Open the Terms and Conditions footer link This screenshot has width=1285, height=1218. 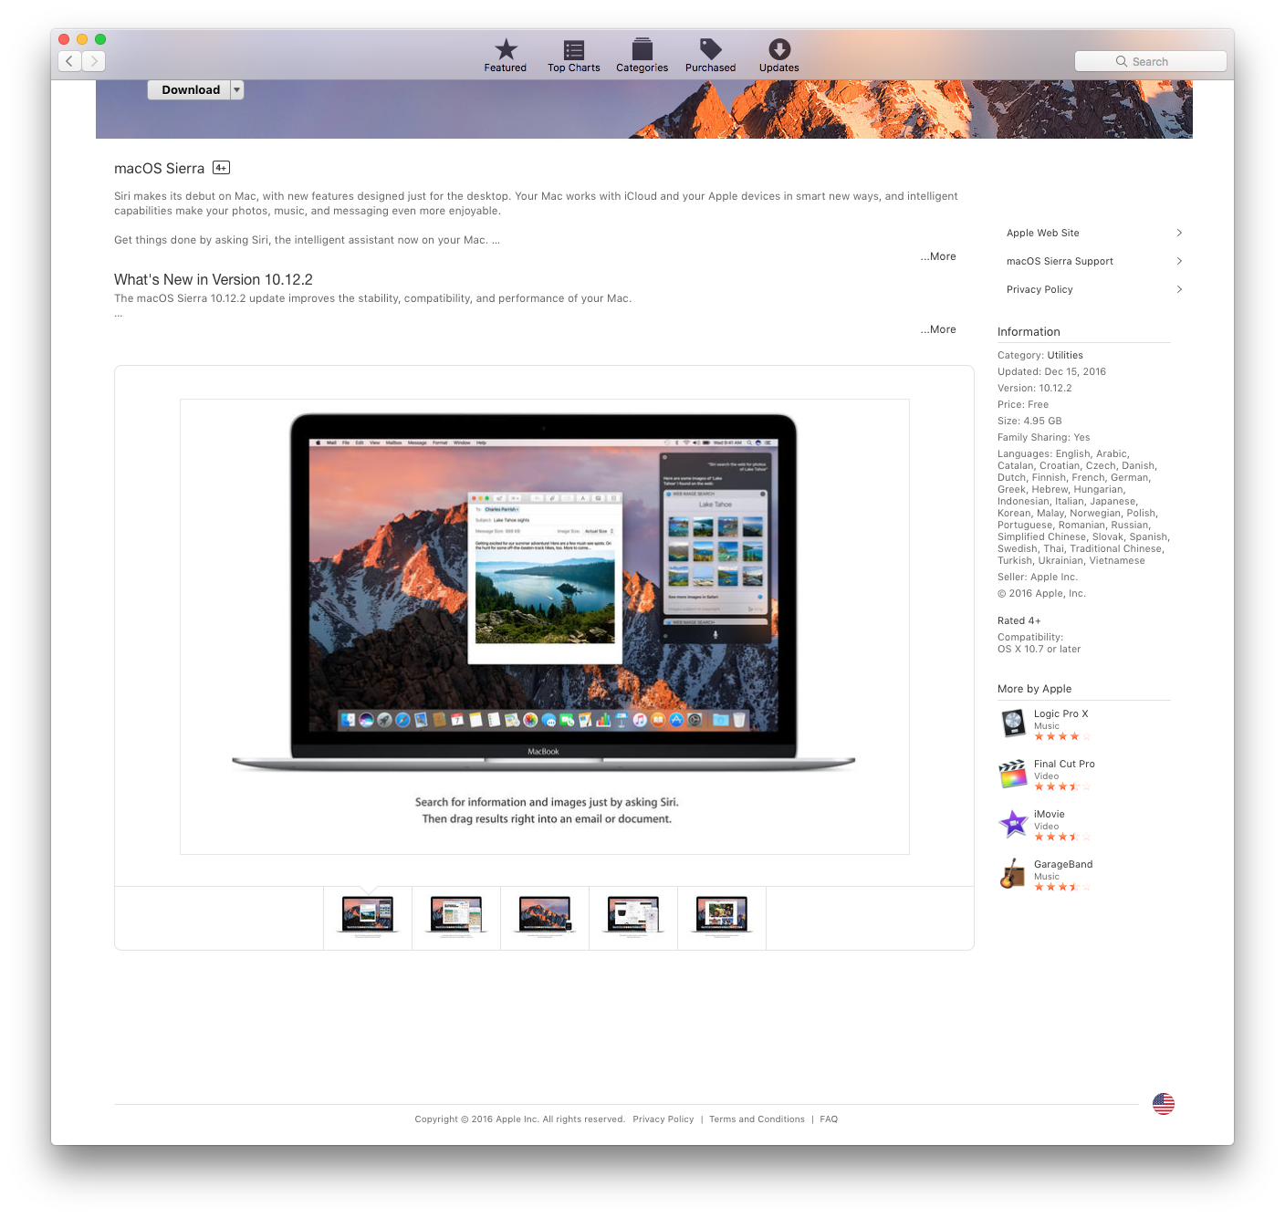tap(757, 1119)
